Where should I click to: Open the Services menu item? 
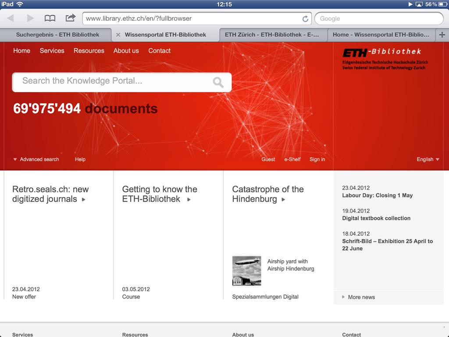click(52, 51)
